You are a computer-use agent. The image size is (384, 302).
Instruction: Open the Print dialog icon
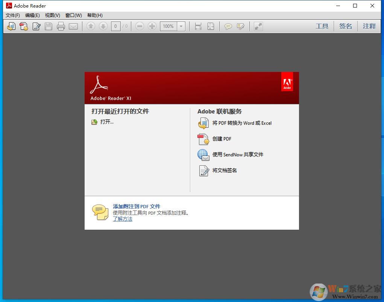tap(61, 26)
